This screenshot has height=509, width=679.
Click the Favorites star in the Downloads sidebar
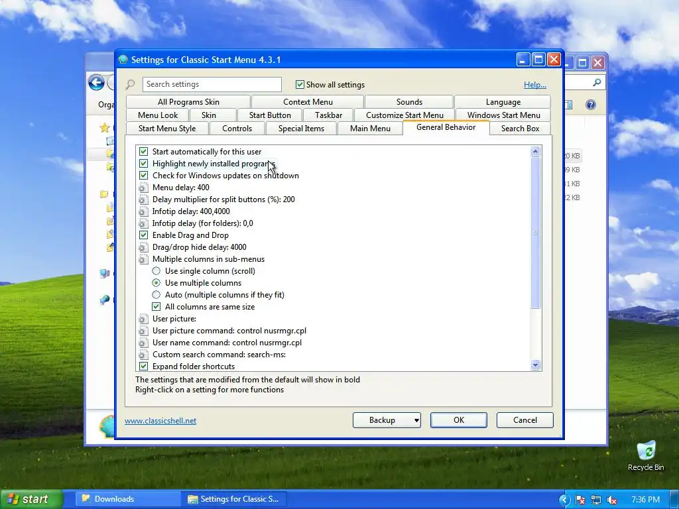click(x=104, y=128)
